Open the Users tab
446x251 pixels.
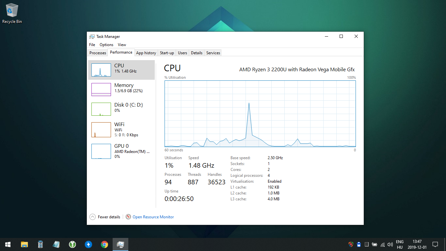coord(183,53)
